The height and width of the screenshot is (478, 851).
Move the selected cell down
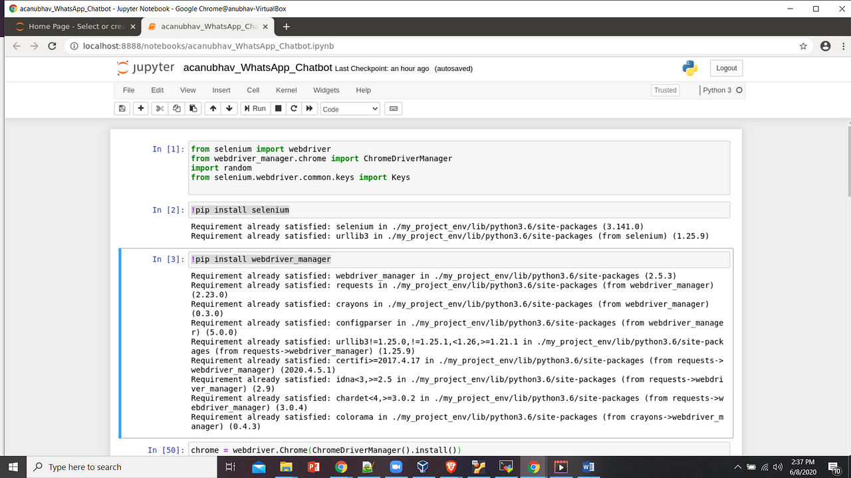tap(229, 108)
